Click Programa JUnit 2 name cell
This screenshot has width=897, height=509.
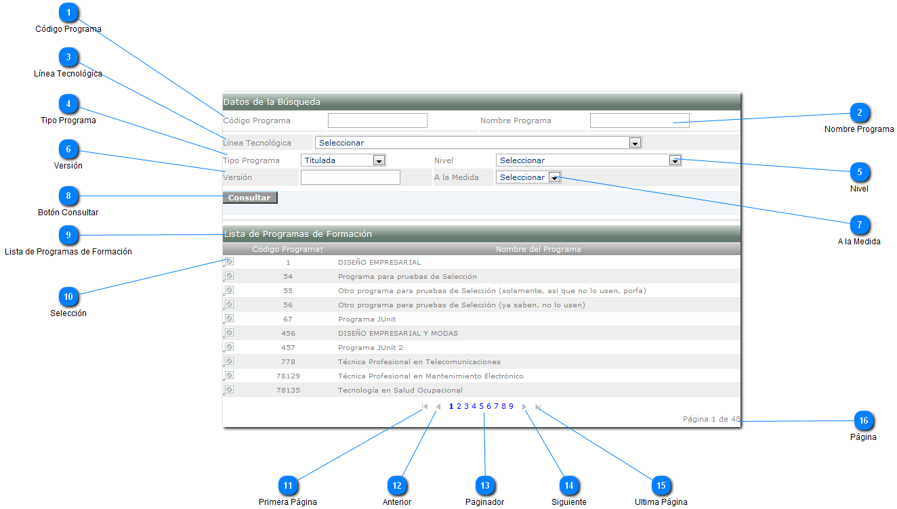click(371, 347)
